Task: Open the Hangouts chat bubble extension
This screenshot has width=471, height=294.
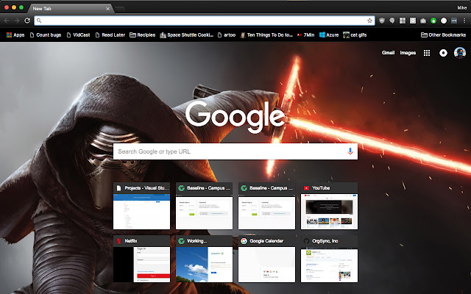Action: 392,21
